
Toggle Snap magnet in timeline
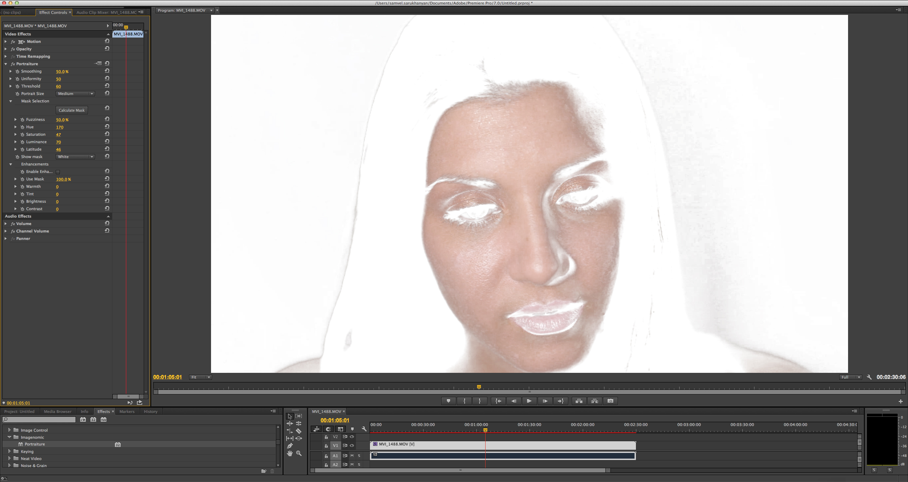pyautogui.click(x=328, y=429)
